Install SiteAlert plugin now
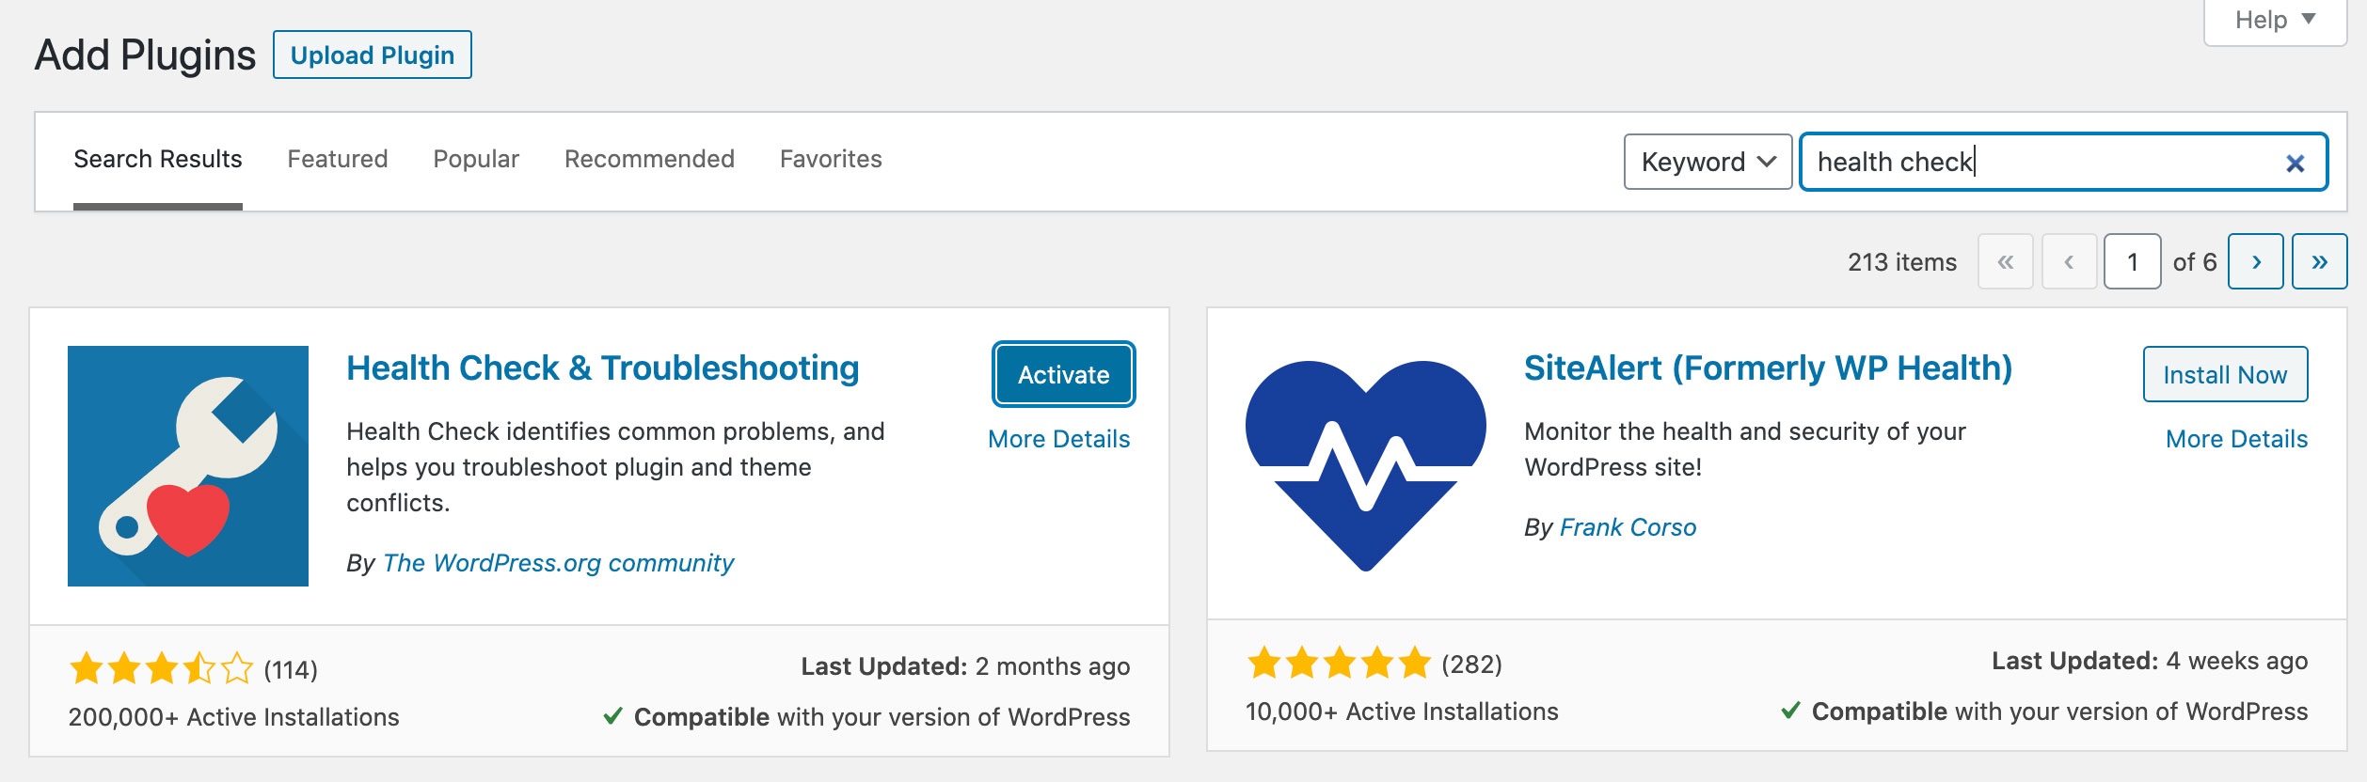The height and width of the screenshot is (782, 2367). coord(2225,374)
